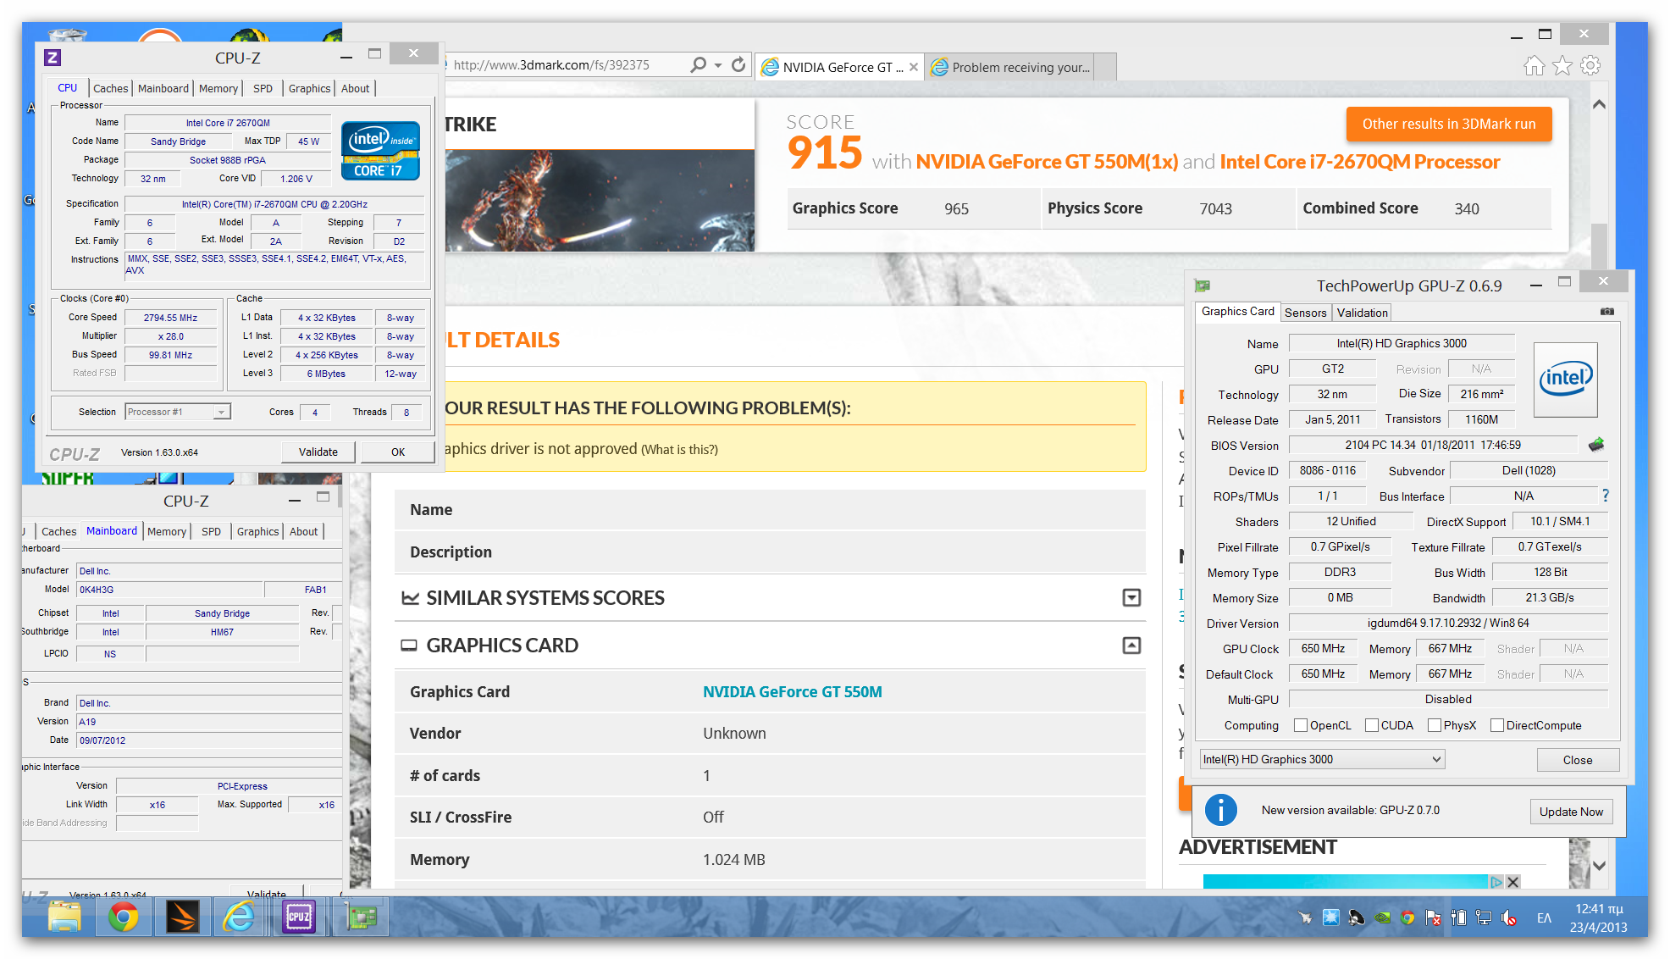The height and width of the screenshot is (959, 1670).
Task: Click the Intel vendor logo in GPU-Z
Action: coord(1565,379)
